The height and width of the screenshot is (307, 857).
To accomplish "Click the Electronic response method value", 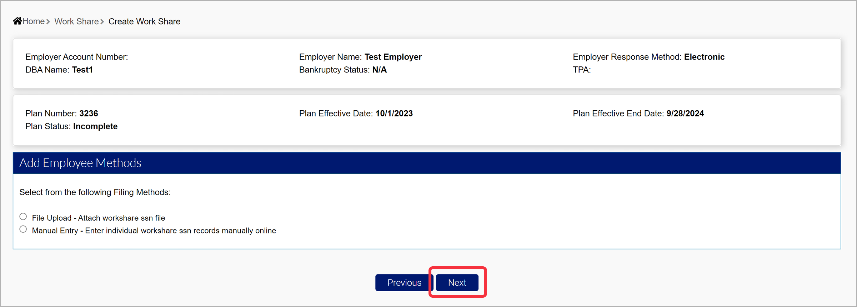I will 704,57.
